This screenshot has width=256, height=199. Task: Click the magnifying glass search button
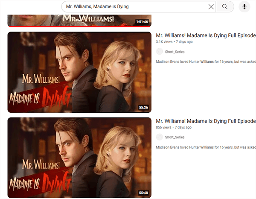pos(225,7)
